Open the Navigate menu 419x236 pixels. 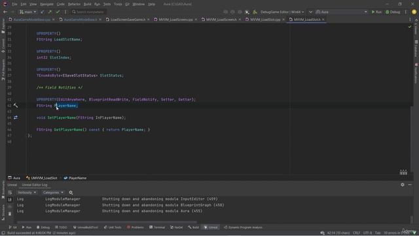(x=46, y=5)
